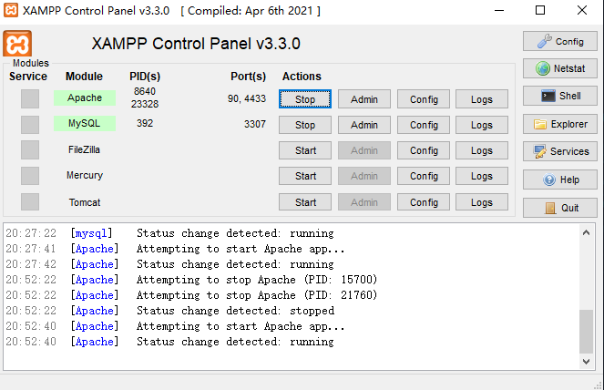Toggle the Tomcat service checkbox
The height and width of the screenshot is (390, 604).
[x=30, y=202]
